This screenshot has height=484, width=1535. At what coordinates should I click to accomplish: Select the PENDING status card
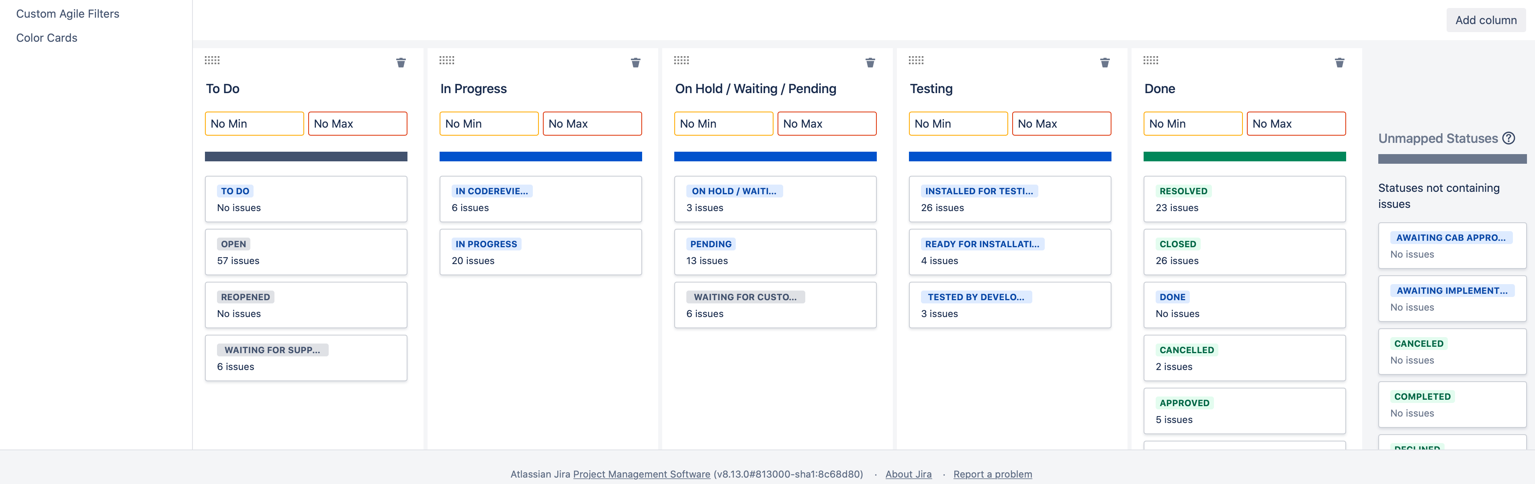tap(775, 252)
